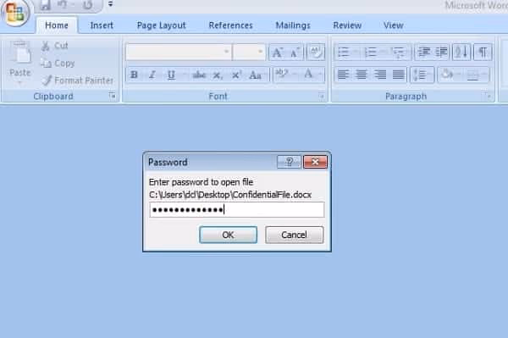Click Cancel in the Password dialog
The image size is (508, 338).
coord(294,235)
